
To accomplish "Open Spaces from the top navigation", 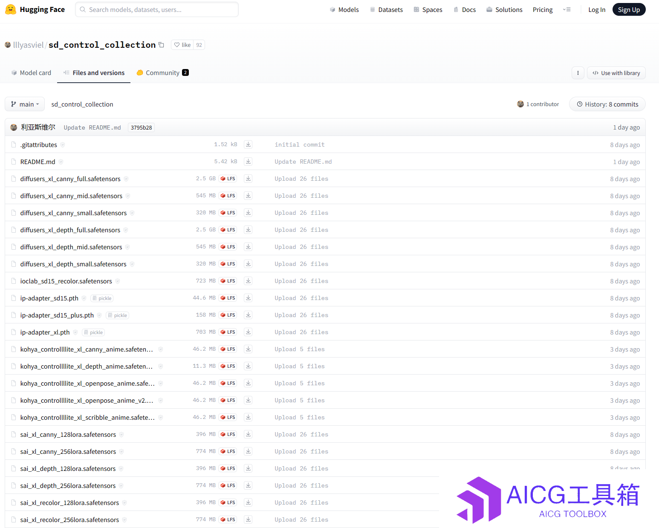I will coord(428,9).
